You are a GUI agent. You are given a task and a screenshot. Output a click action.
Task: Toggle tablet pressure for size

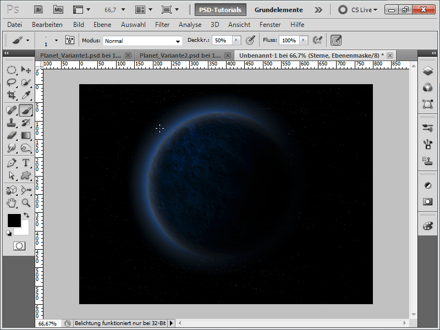[336, 40]
